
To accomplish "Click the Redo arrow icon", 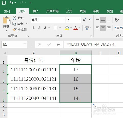I will pos(21,3).
